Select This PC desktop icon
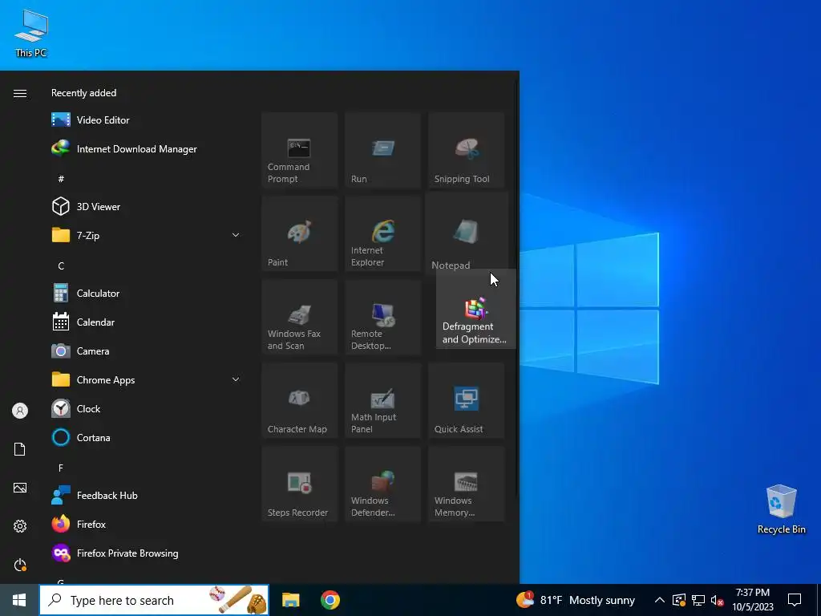Screen dimensions: 821x616 (x=31, y=34)
